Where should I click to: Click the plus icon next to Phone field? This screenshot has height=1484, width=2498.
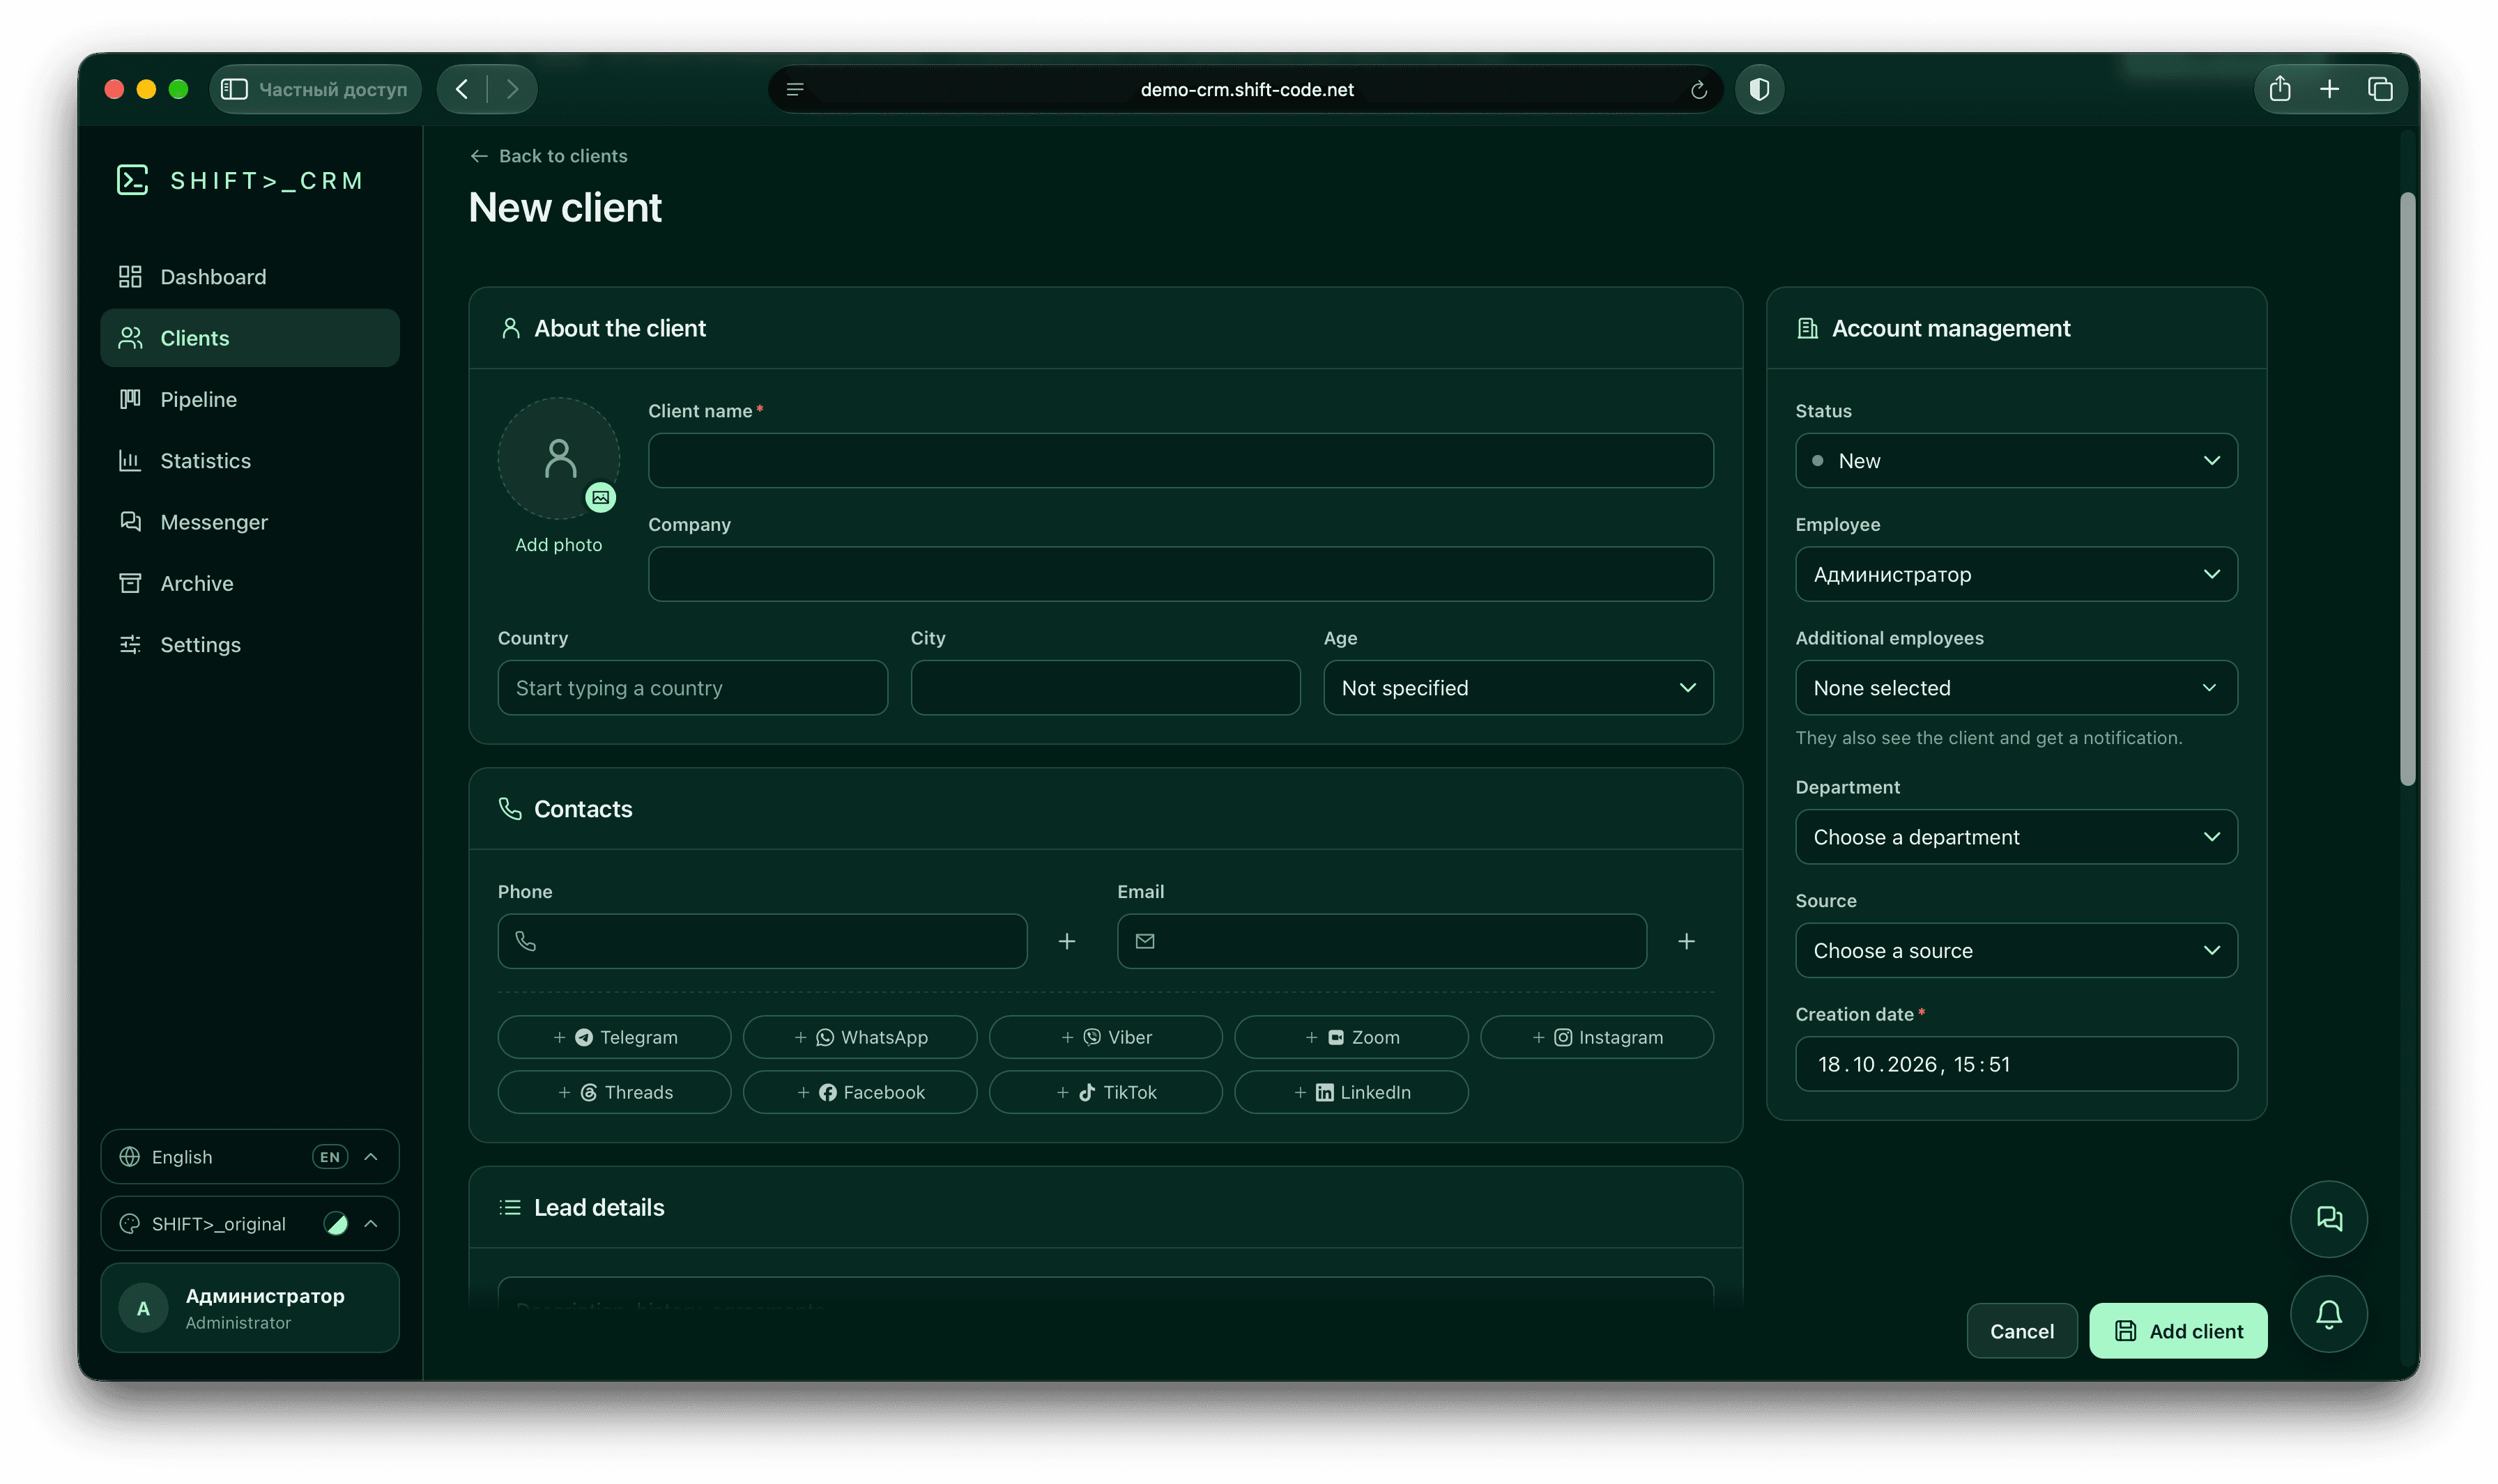point(1066,941)
